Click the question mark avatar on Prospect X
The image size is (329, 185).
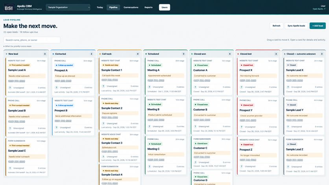(242, 87)
